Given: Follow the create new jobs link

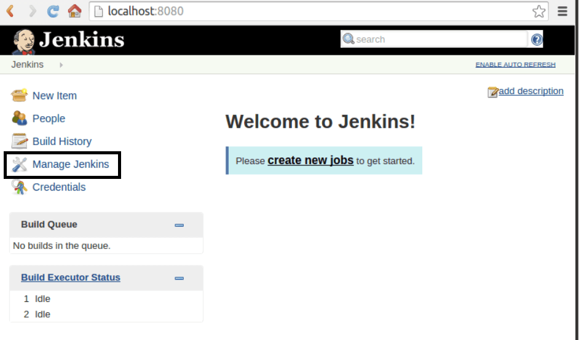Looking at the screenshot, I should (310, 160).
